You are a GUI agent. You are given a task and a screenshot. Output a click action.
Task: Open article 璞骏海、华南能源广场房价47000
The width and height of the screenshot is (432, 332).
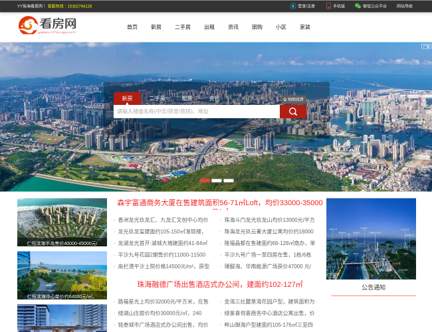tap(268, 266)
